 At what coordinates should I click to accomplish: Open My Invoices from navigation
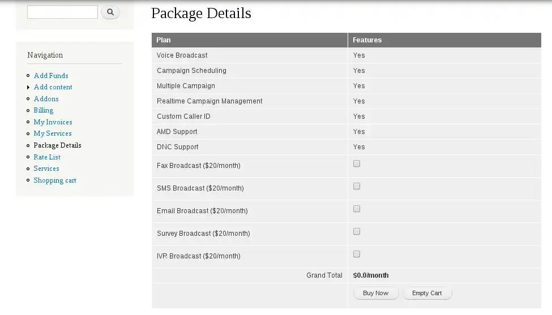pyautogui.click(x=53, y=122)
